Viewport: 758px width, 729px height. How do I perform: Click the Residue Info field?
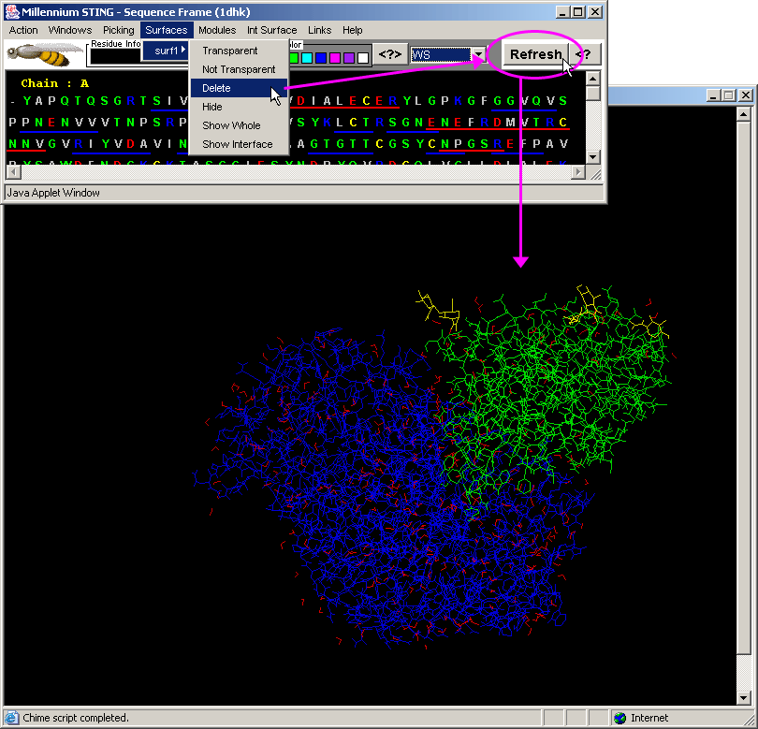click(x=115, y=56)
